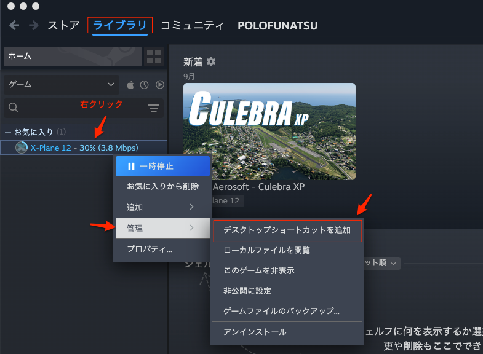Select the ライブラリ tab
This screenshot has height=354, width=483.
(x=120, y=25)
